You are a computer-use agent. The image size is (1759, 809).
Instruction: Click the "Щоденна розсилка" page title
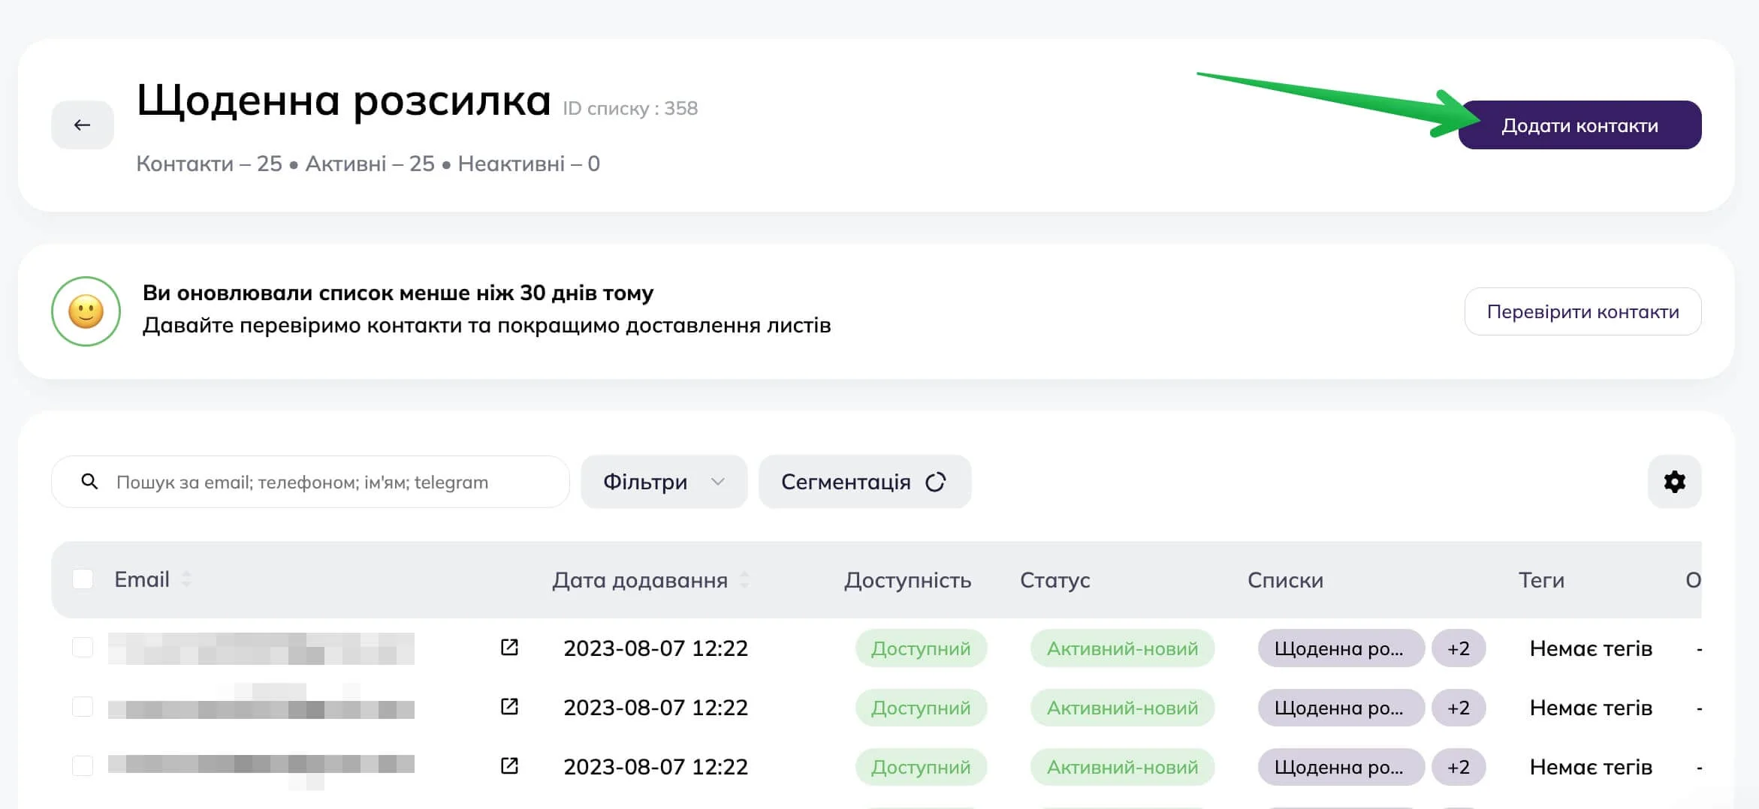point(344,101)
